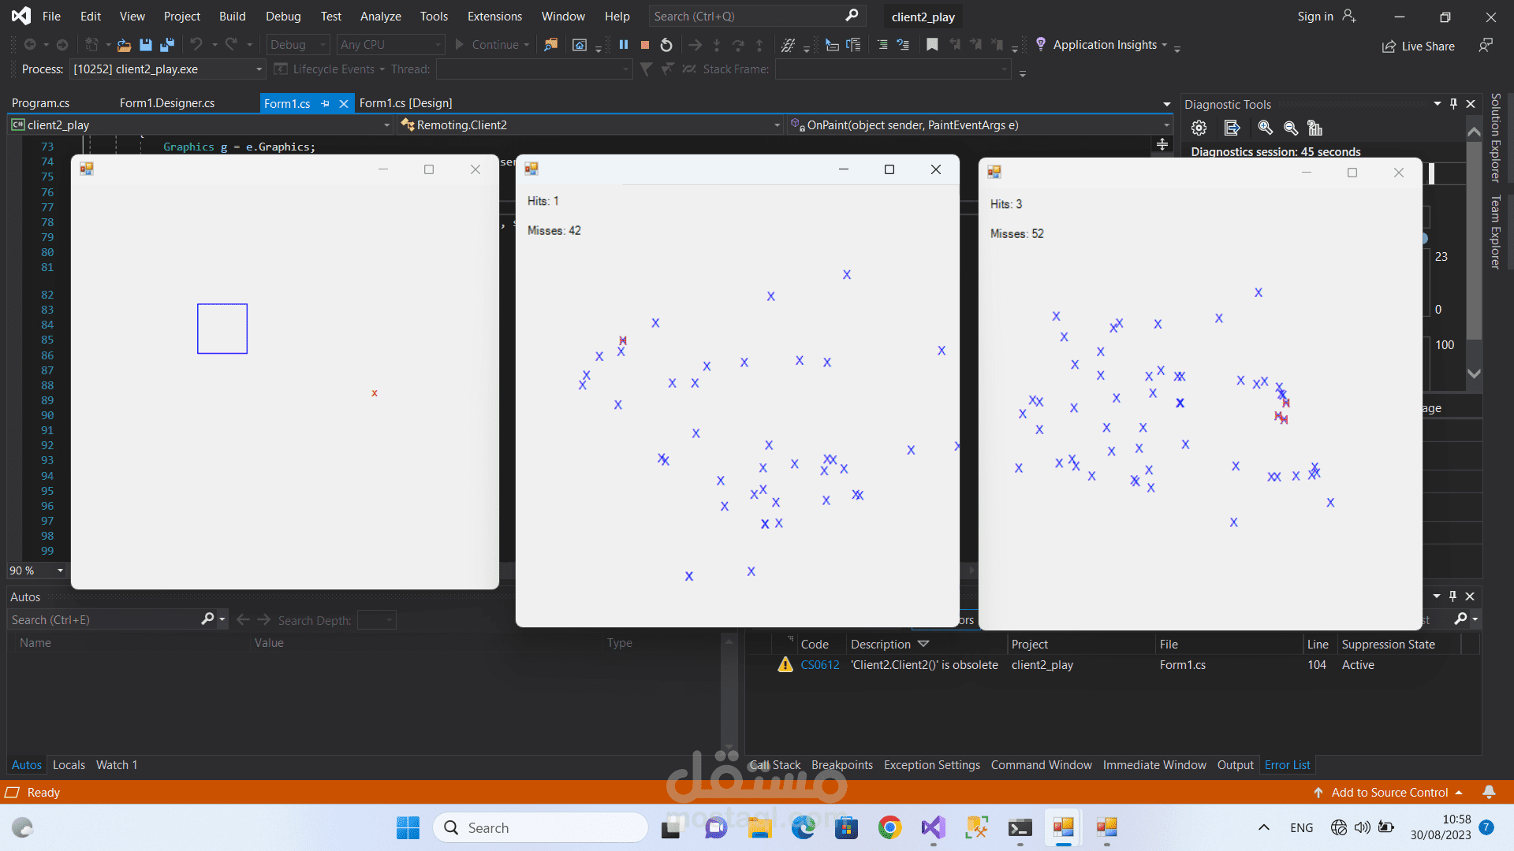Open the Locals watch panel
The image size is (1514, 851).
click(68, 765)
